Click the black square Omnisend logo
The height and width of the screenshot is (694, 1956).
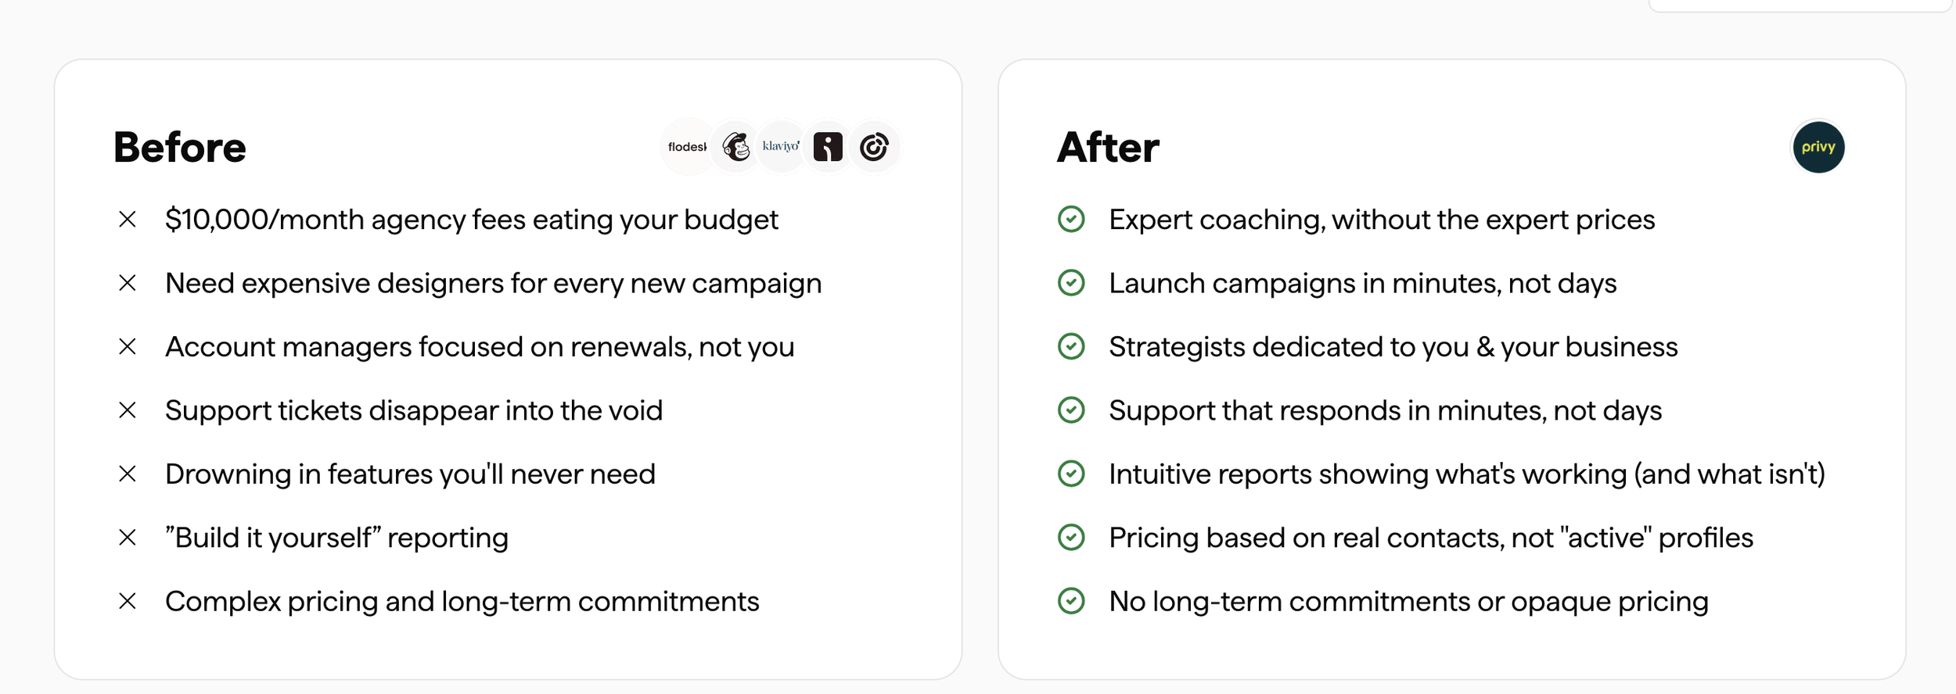pos(828,147)
